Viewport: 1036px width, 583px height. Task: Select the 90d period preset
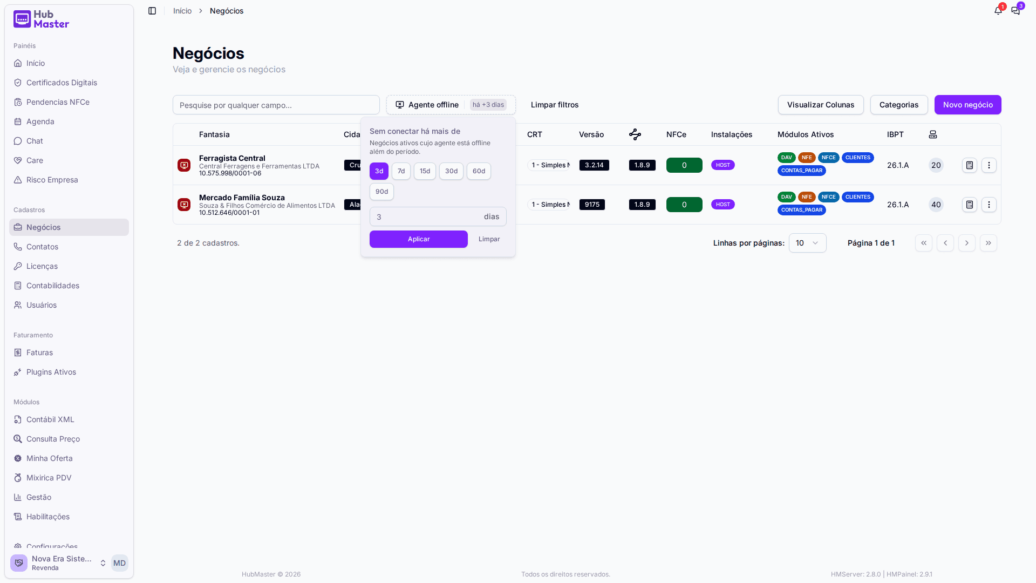point(381,192)
